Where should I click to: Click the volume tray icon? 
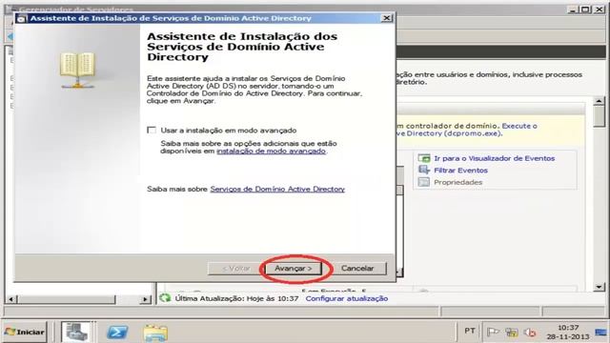(530, 333)
